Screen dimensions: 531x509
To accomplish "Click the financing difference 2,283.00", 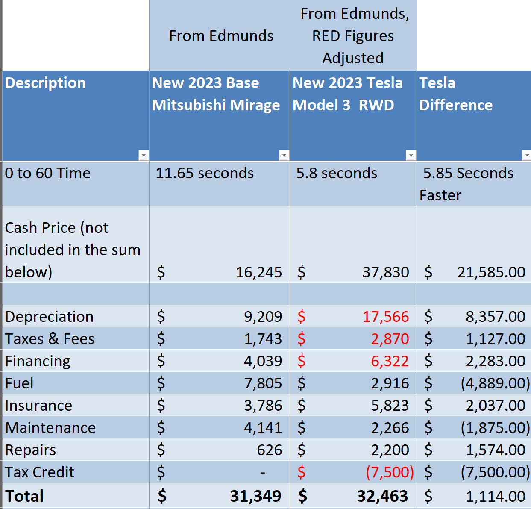I will [x=496, y=361].
